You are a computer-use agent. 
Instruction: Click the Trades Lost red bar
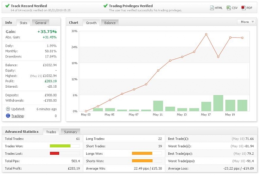pyautogui.click(x=55, y=153)
